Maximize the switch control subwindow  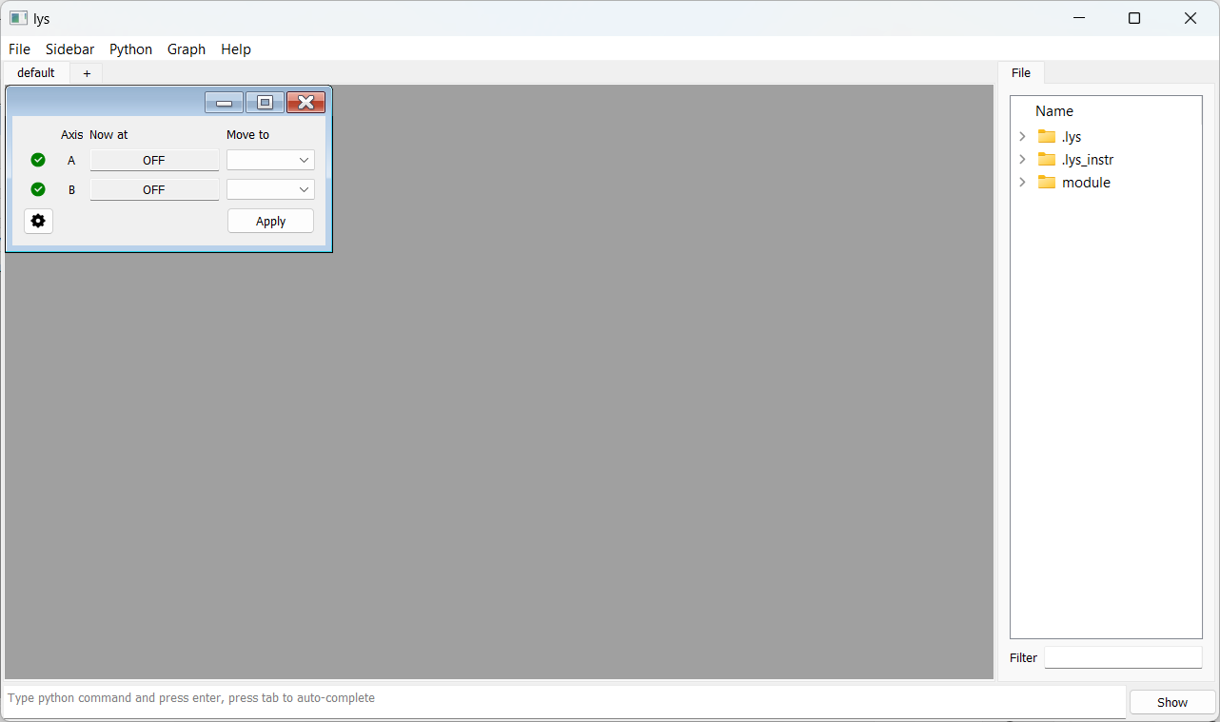tap(266, 103)
